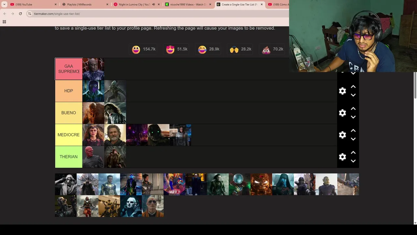Image resolution: width=417 pixels, height=235 pixels.
Task: Move the THERIAN row down with its down arrow
Action: click(353, 161)
